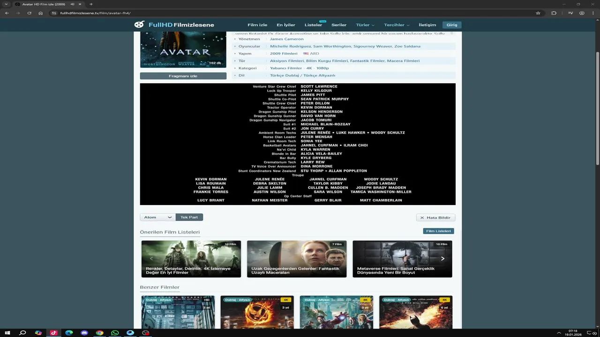Select the Tek Part tab

coord(189,217)
